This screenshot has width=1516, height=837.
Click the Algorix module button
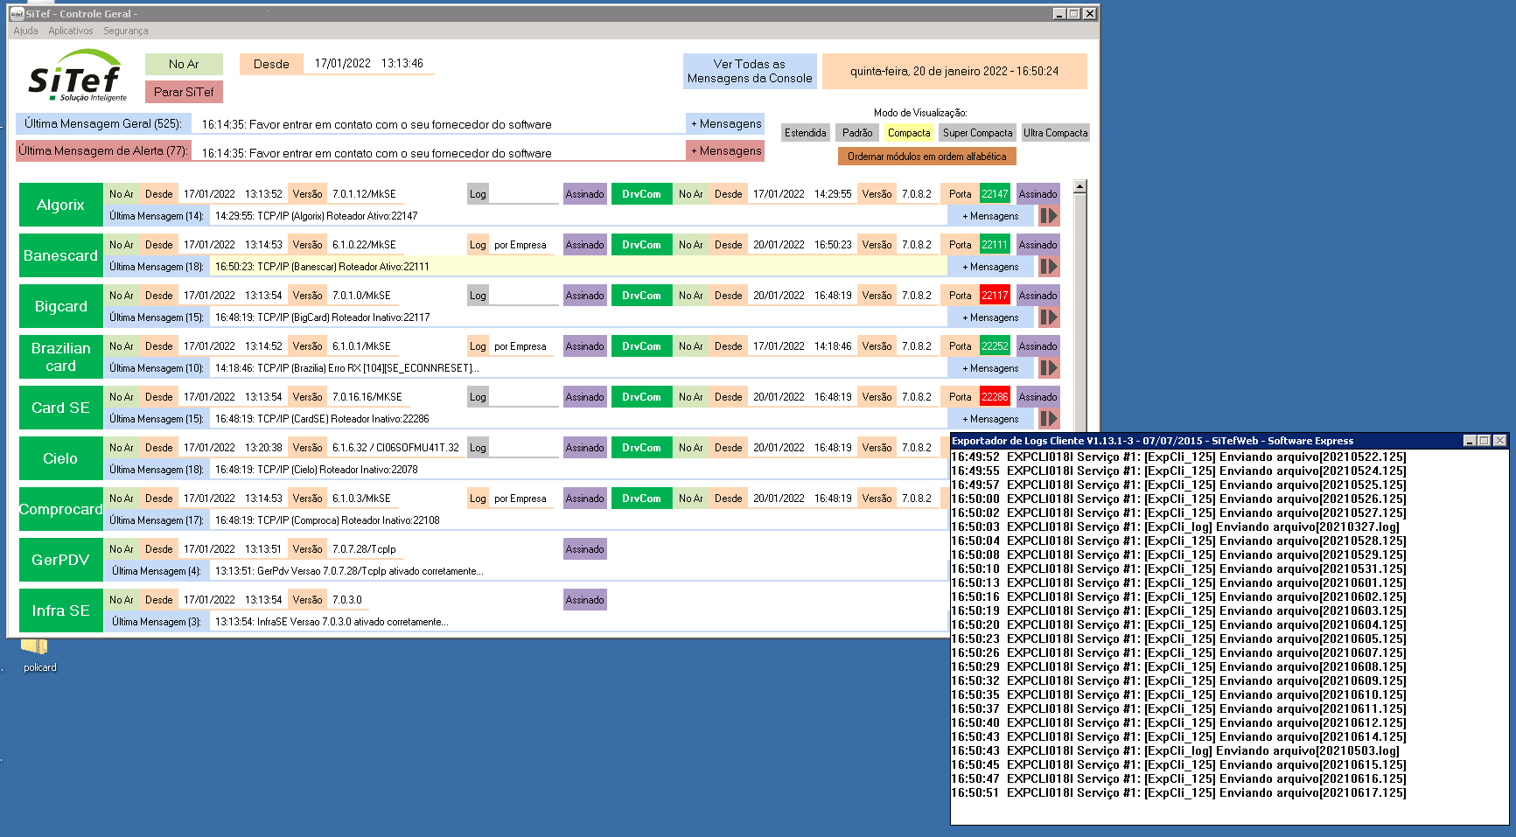click(x=60, y=205)
